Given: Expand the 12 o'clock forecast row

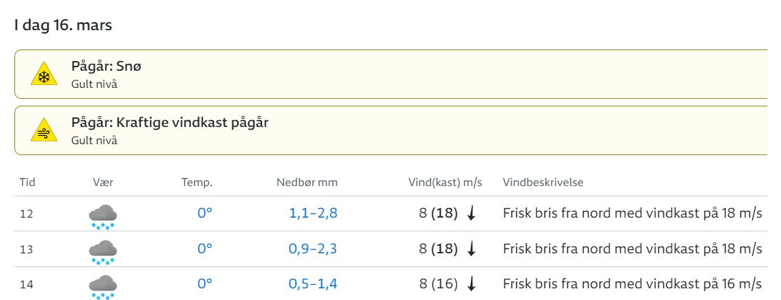Looking at the screenshot, I should pyautogui.click(x=390, y=214).
